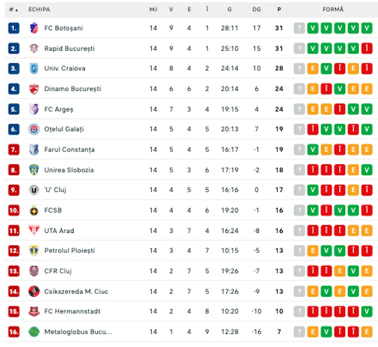Viewport: 378px width, 347px height.
Task: Open the FC Argeș team link
Action: pyautogui.click(x=58, y=109)
